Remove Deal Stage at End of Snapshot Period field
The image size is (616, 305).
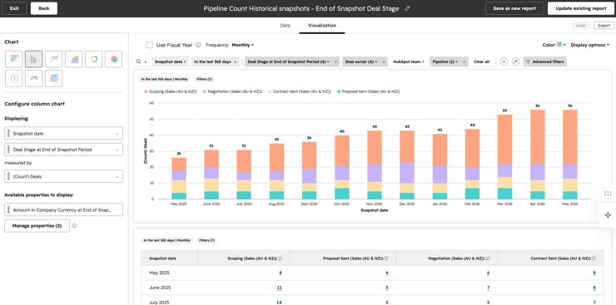pyautogui.click(x=117, y=150)
